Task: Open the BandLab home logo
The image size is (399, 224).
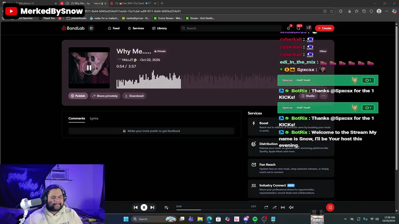Action: [x=73, y=28]
